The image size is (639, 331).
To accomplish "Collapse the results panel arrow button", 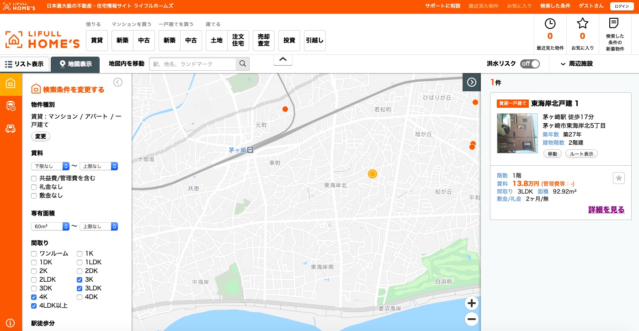I will click(472, 82).
